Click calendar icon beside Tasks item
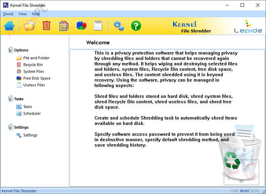Image resolution: width=266 pixels, height=194 pixels. pyautogui.click(x=19, y=107)
